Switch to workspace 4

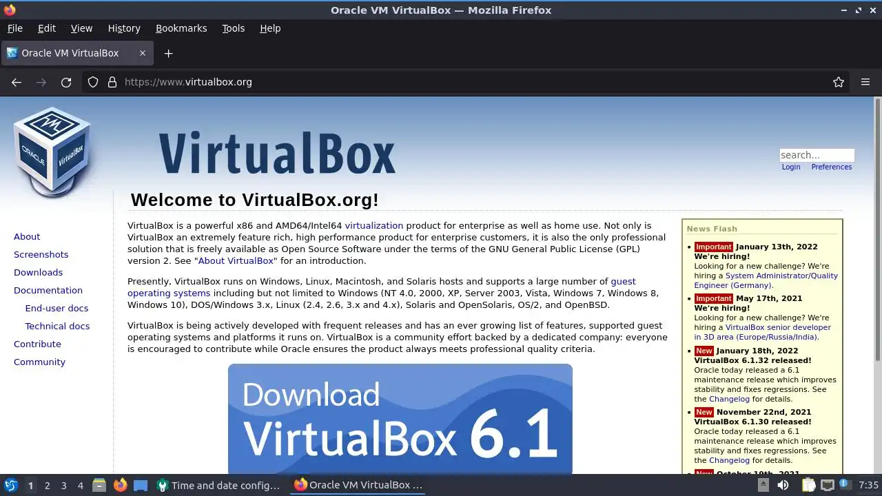click(x=80, y=485)
